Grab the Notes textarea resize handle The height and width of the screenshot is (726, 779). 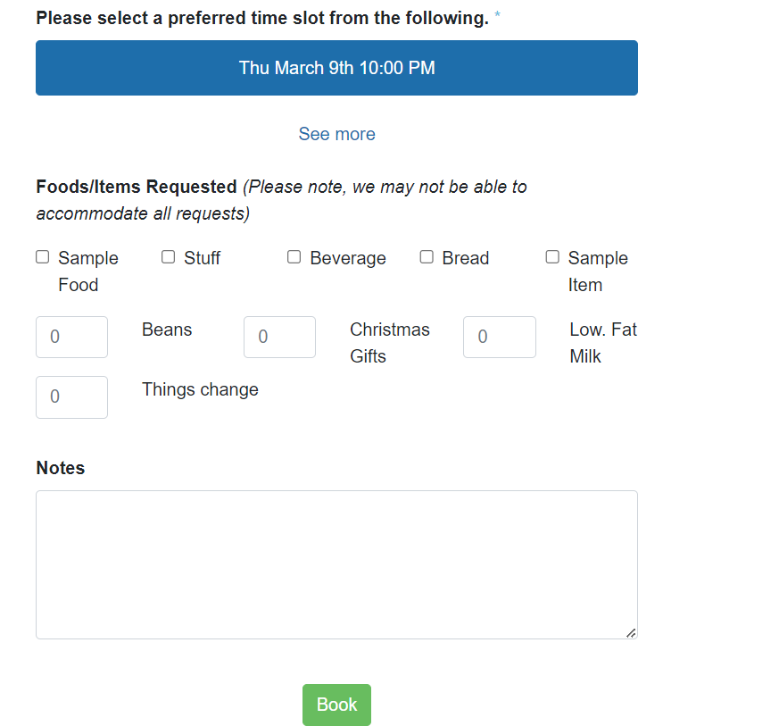[x=631, y=632]
